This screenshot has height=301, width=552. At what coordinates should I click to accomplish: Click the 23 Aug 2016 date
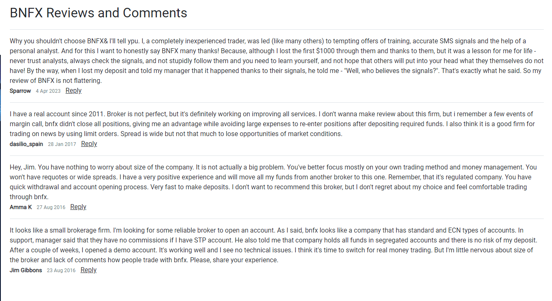click(61, 270)
